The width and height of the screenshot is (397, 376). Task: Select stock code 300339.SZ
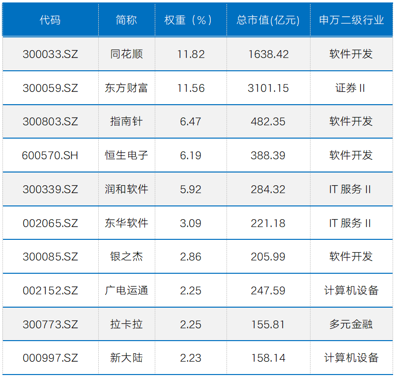coord(51,189)
